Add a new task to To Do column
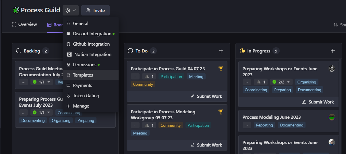This screenshot has width=346, height=154. 221,51
